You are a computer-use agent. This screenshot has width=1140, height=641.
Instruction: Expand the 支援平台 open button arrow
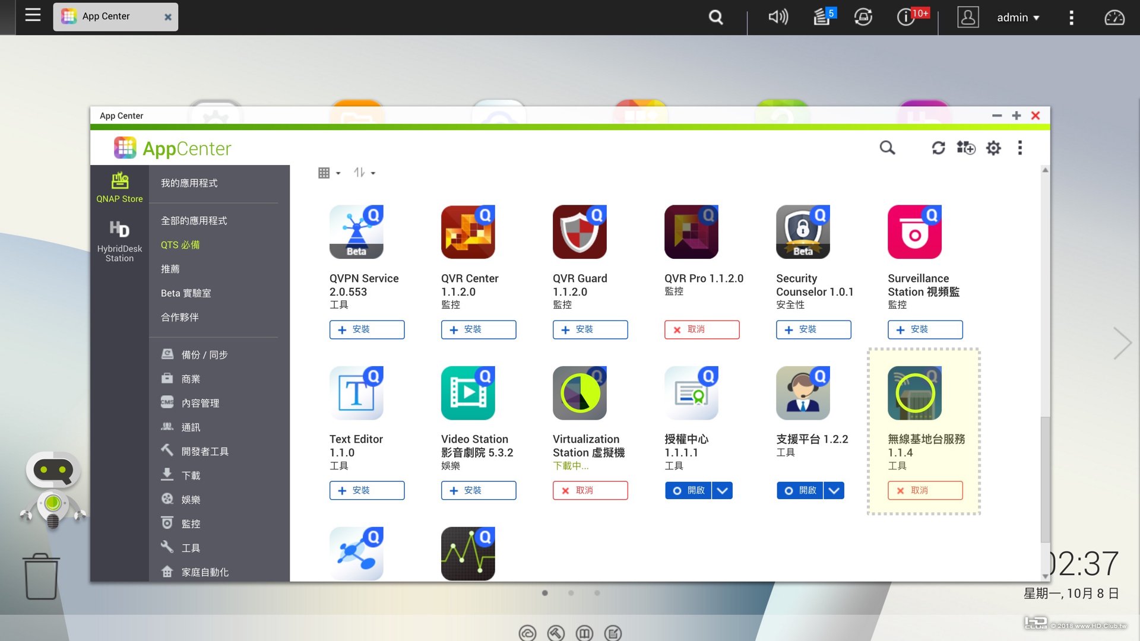[x=834, y=490]
